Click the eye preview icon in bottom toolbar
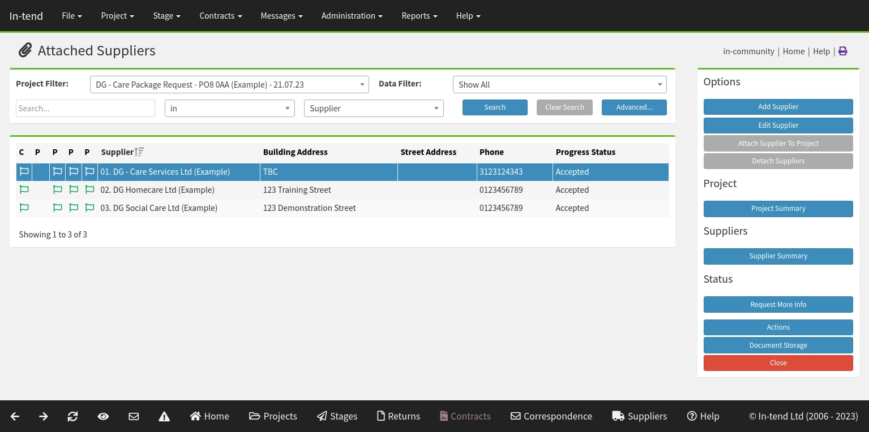This screenshot has height=432, width=869. [103, 416]
